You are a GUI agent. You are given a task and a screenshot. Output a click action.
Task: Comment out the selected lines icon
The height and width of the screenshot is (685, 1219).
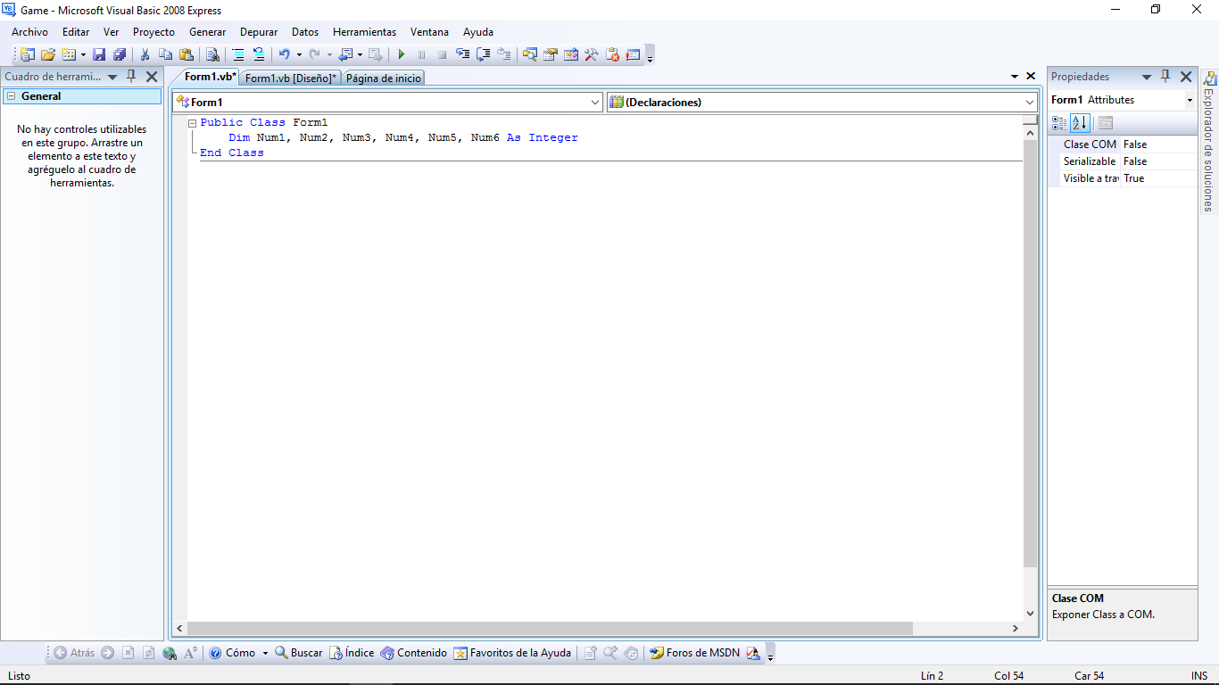[x=238, y=54]
